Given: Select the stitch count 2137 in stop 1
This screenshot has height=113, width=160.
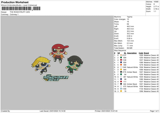Looking at the screenshot, I should 124,55.
